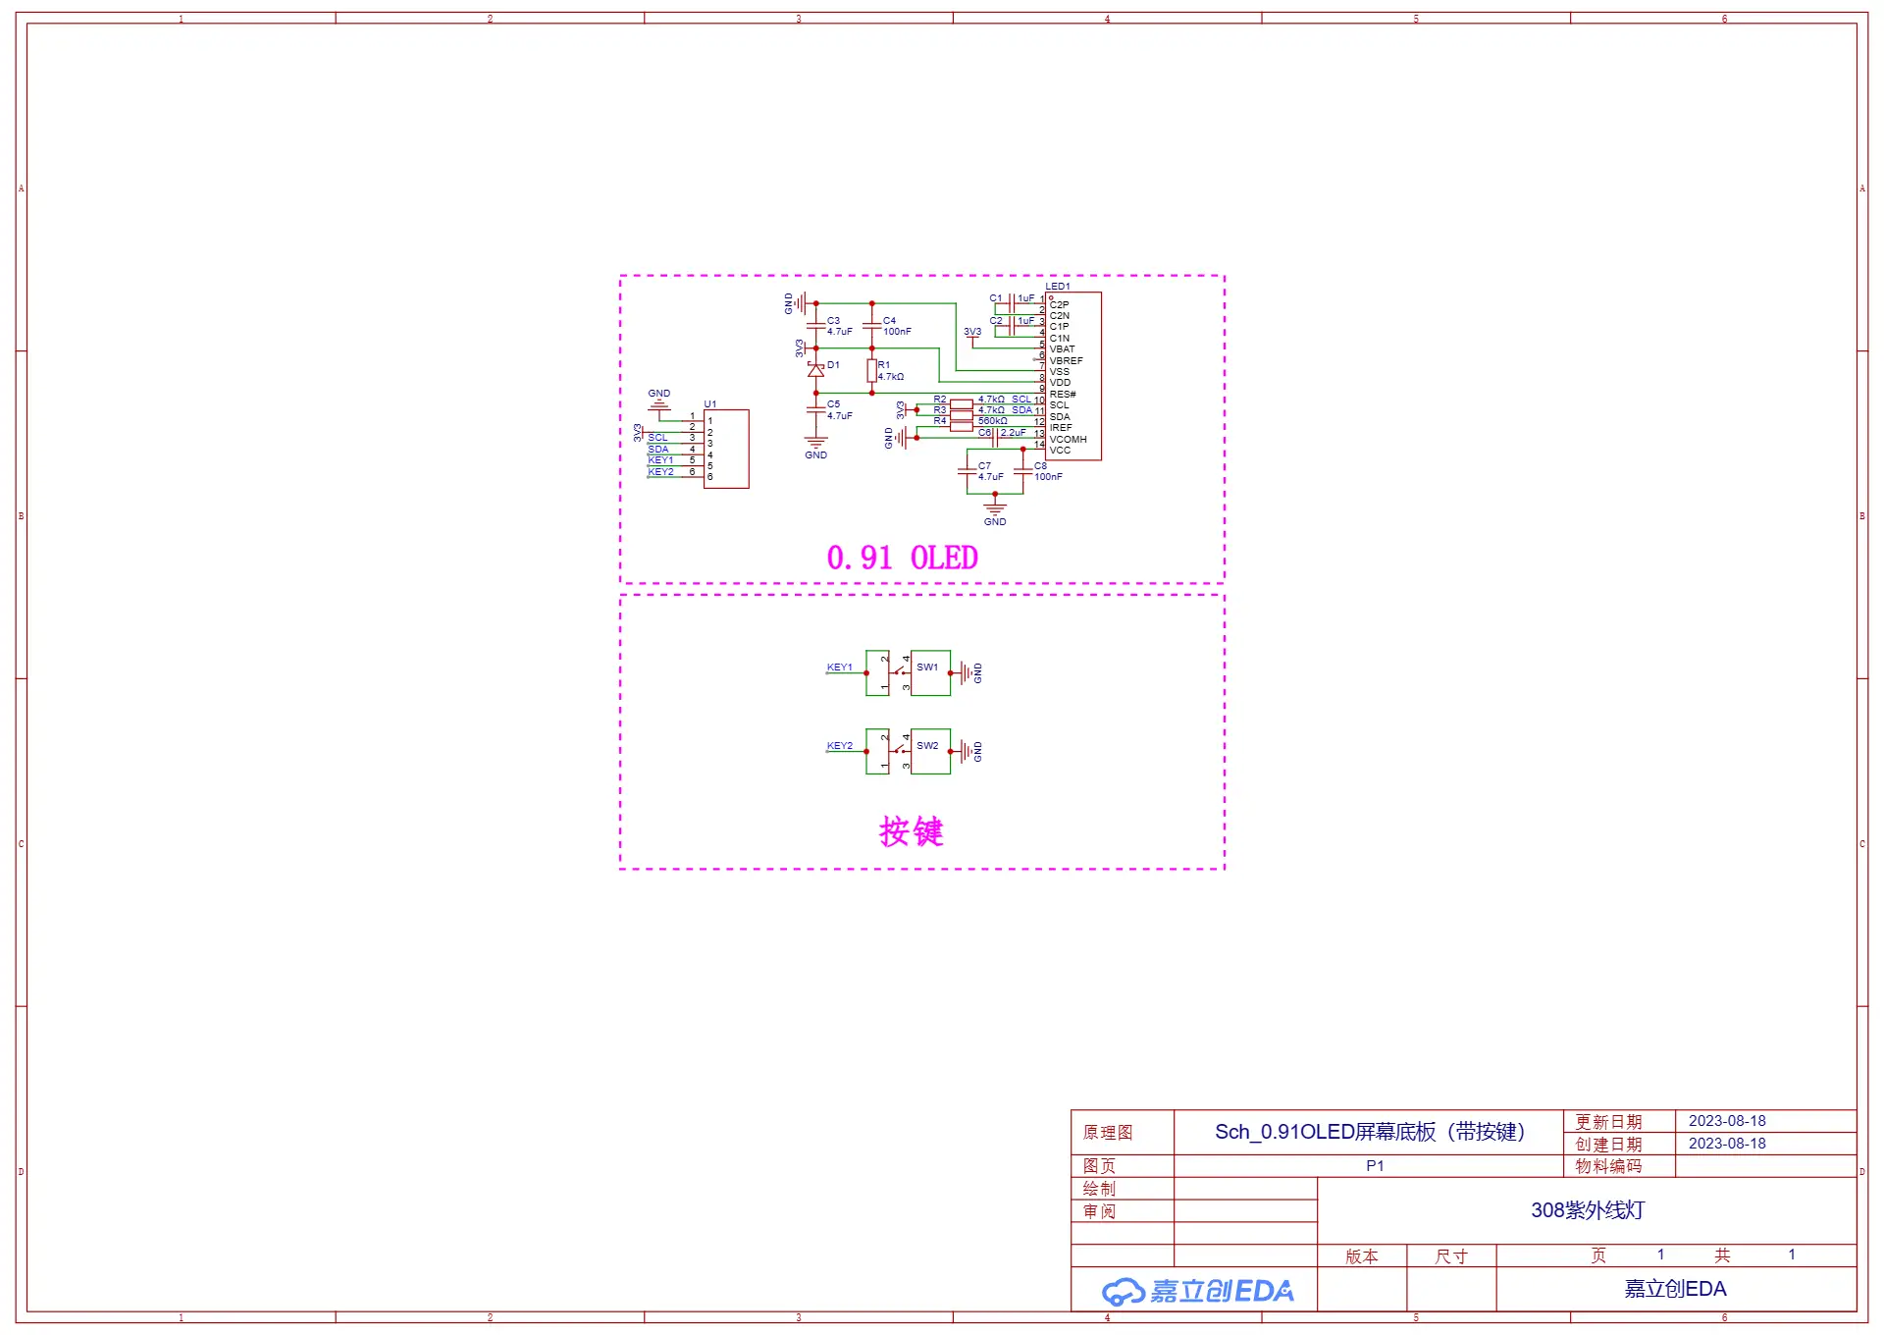The height and width of the screenshot is (1335, 1884).
Task: Select 3V3 power flag left of R2
Action: [907, 410]
